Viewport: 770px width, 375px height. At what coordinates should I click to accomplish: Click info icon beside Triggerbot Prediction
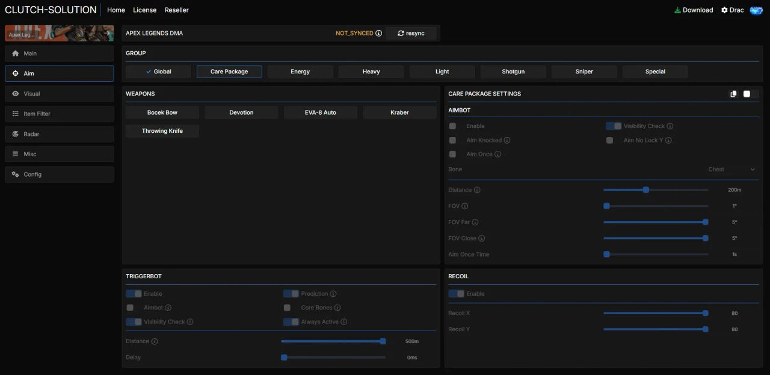(x=333, y=294)
